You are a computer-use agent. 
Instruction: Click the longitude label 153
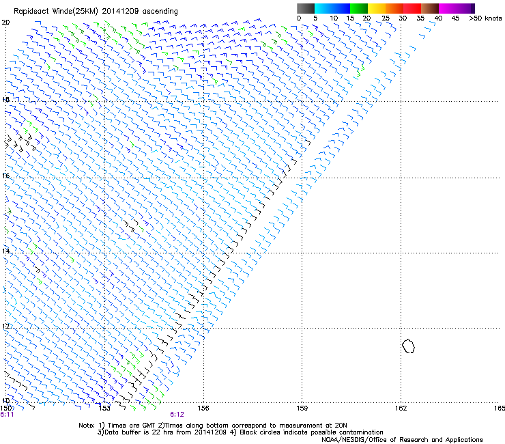click(104, 408)
